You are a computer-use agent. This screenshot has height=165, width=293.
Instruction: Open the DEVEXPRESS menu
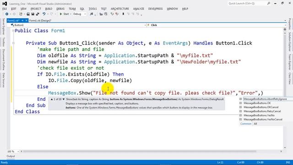tap(156, 9)
